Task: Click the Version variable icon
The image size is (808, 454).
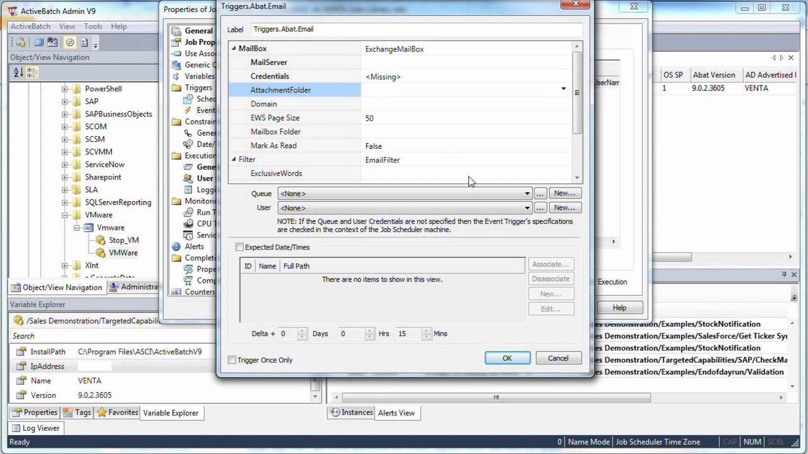Action: pos(21,395)
